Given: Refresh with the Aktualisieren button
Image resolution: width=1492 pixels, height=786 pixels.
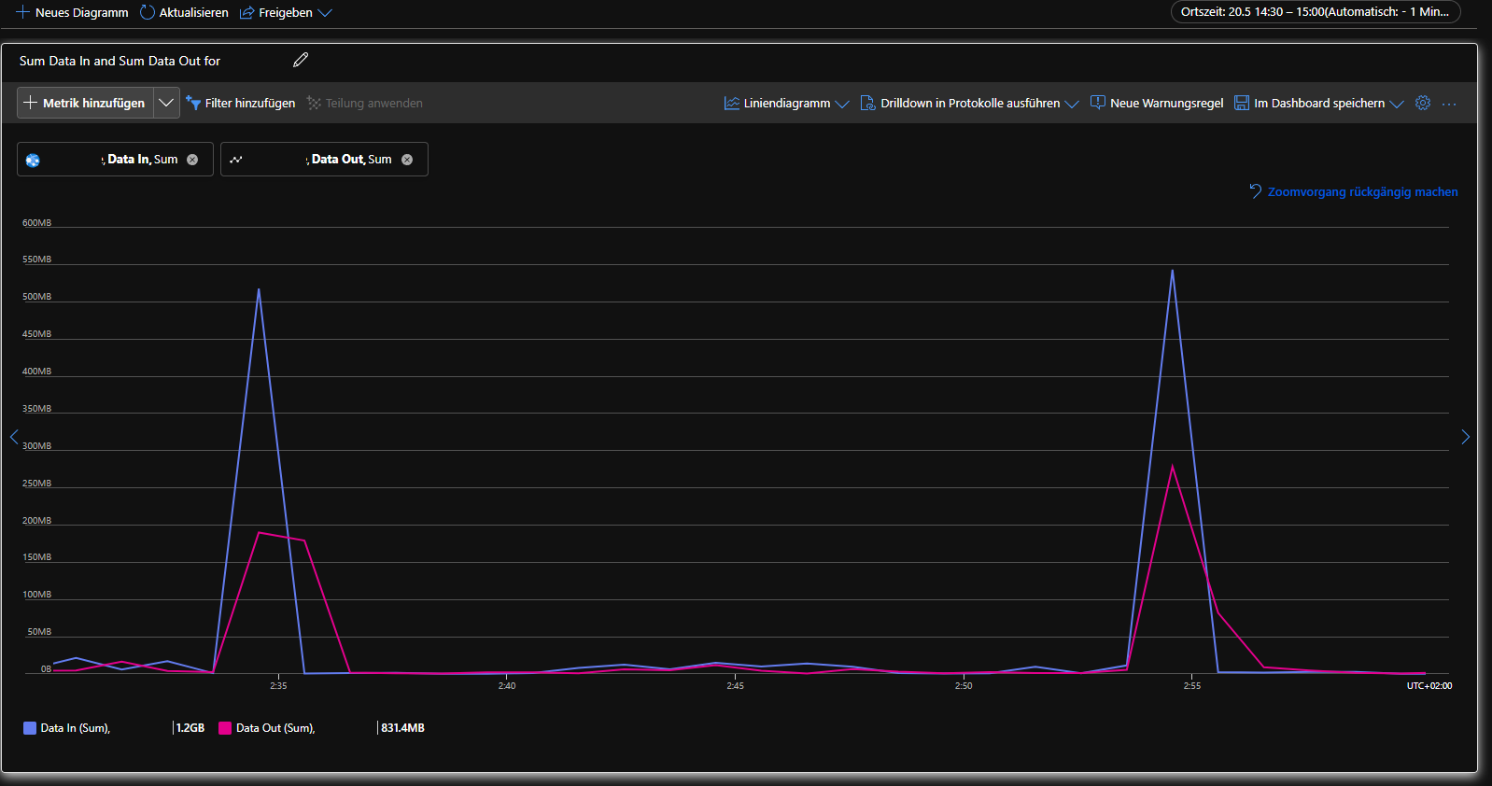Looking at the screenshot, I should (184, 13).
